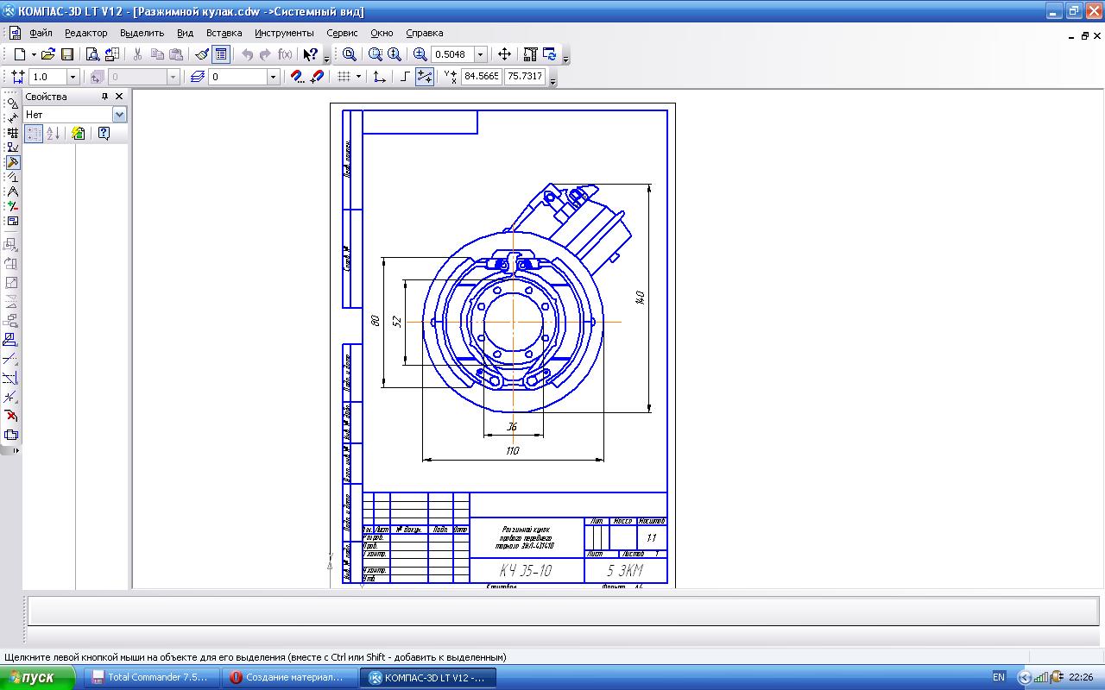Open the Инструменты menu

[x=284, y=33]
